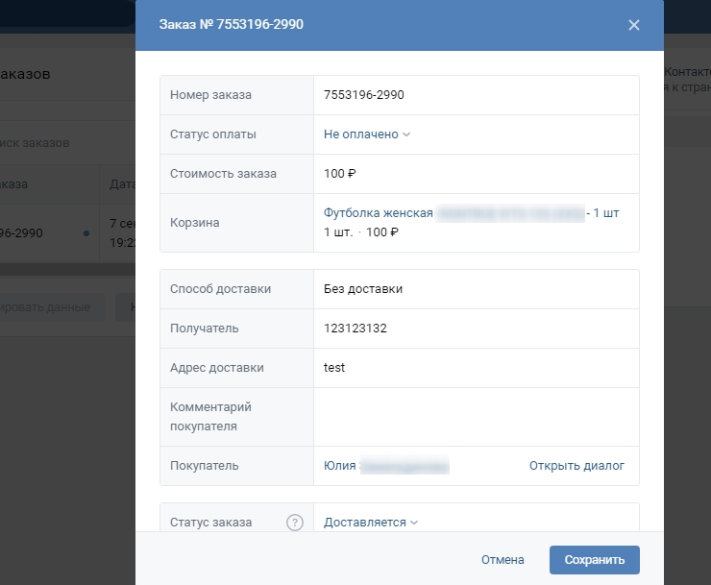This screenshot has width=711, height=585.
Task: Close the order dialog using the X icon
Action: tap(633, 25)
